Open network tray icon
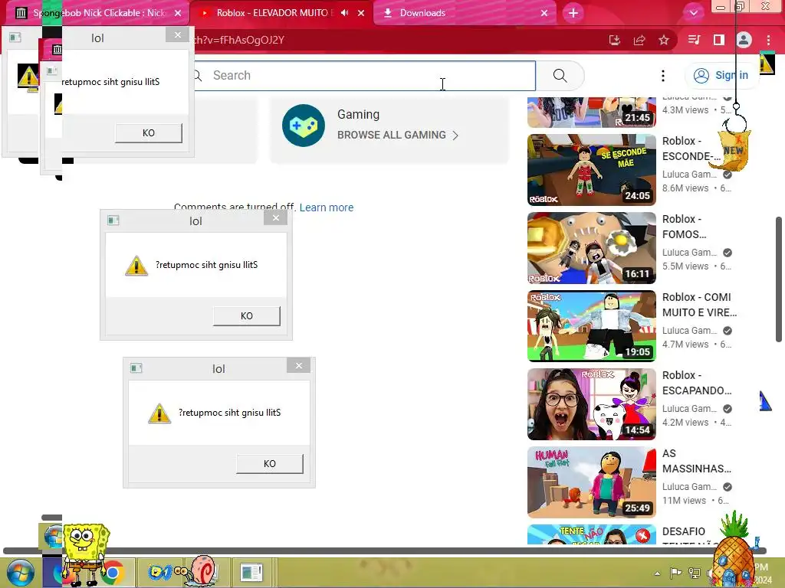785x588 pixels. pos(695,573)
